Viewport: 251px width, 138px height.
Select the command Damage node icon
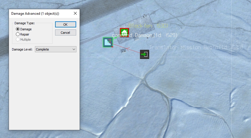(108, 42)
